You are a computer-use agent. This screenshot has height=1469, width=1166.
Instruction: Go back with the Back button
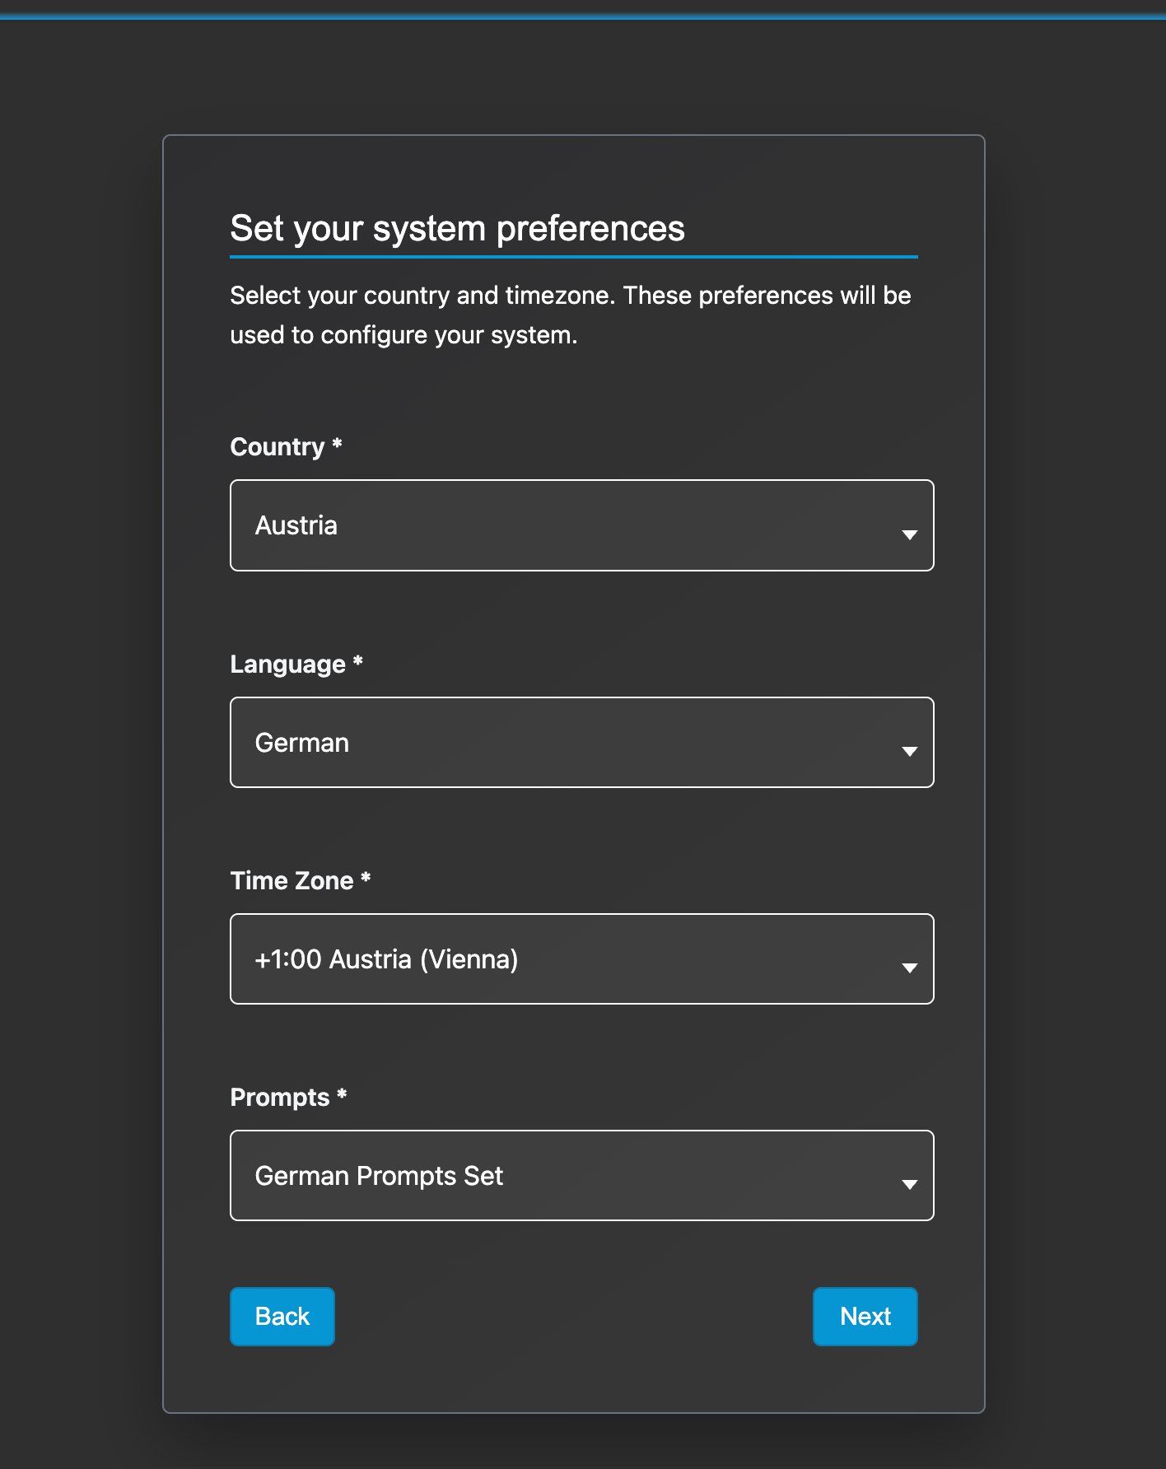282,1317
